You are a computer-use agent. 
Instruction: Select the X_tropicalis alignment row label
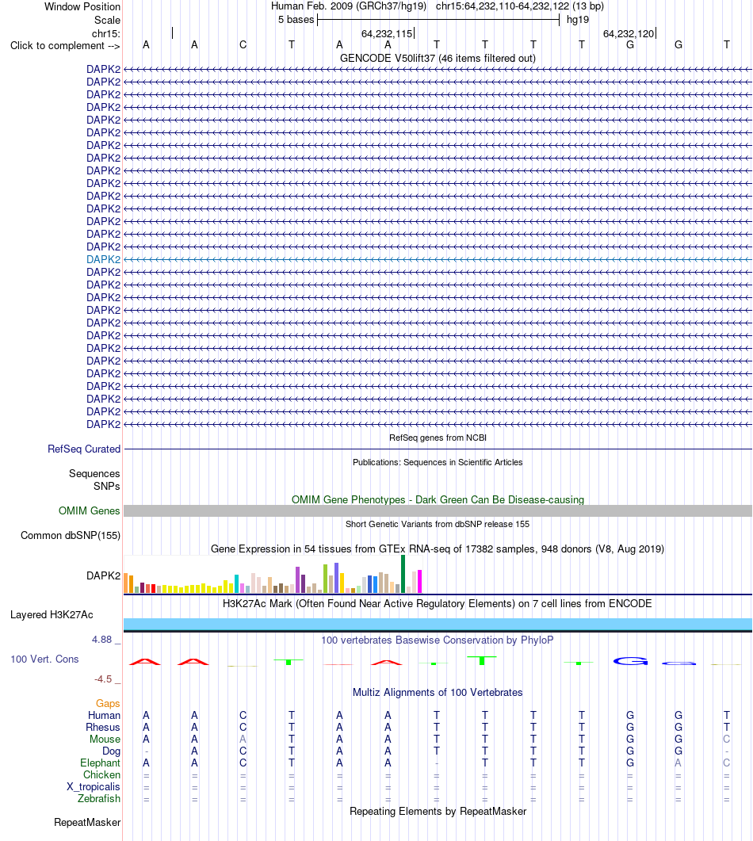[x=94, y=787]
